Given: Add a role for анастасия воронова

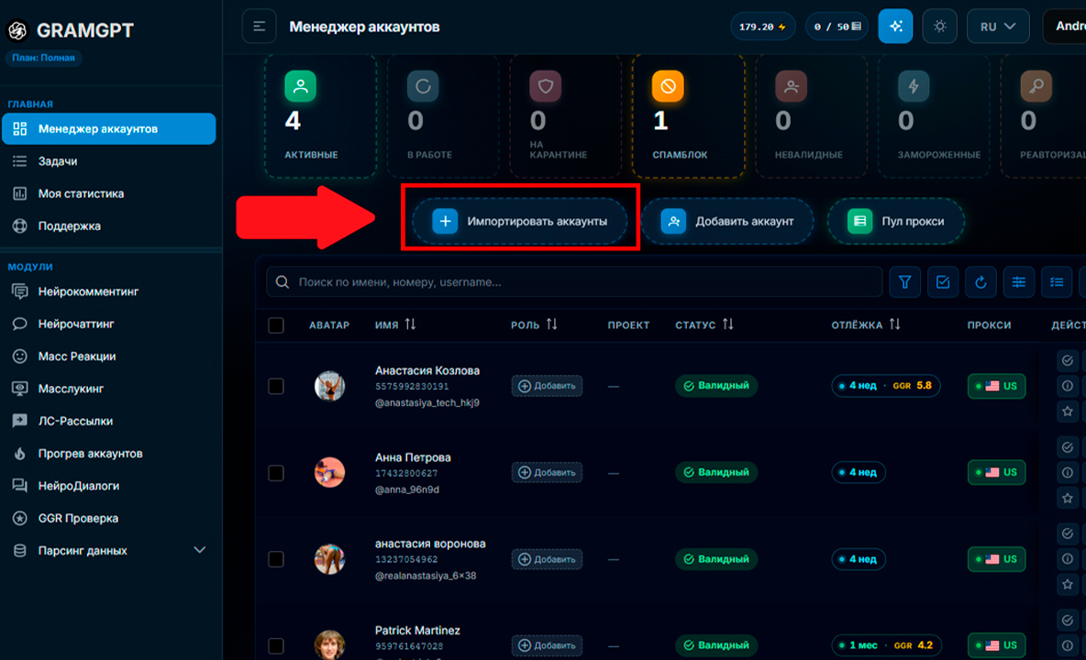Looking at the screenshot, I should click(x=548, y=559).
